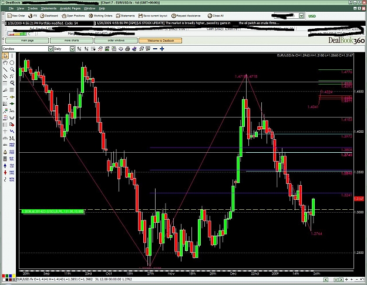
Task: Open the File menu
Action: tap(11, 8)
